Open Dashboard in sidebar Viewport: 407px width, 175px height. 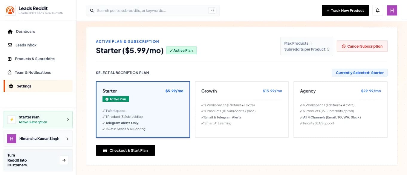click(38, 32)
